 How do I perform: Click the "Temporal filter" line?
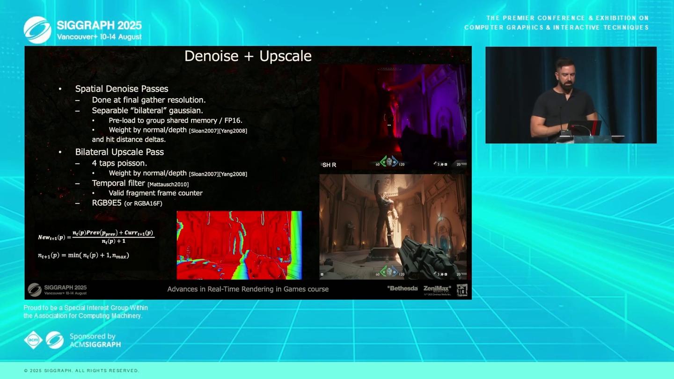pos(118,183)
